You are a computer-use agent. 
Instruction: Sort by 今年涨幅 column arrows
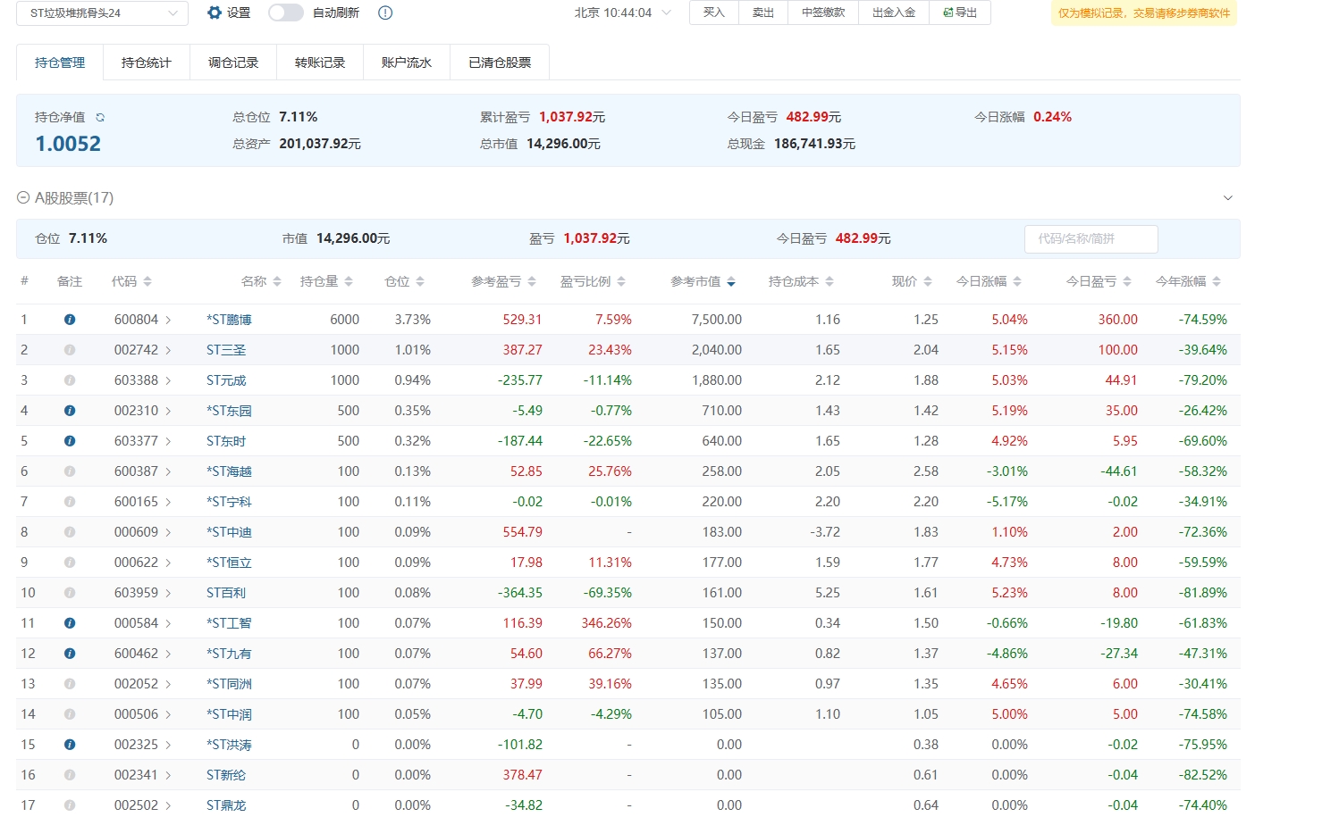(x=1217, y=282)
